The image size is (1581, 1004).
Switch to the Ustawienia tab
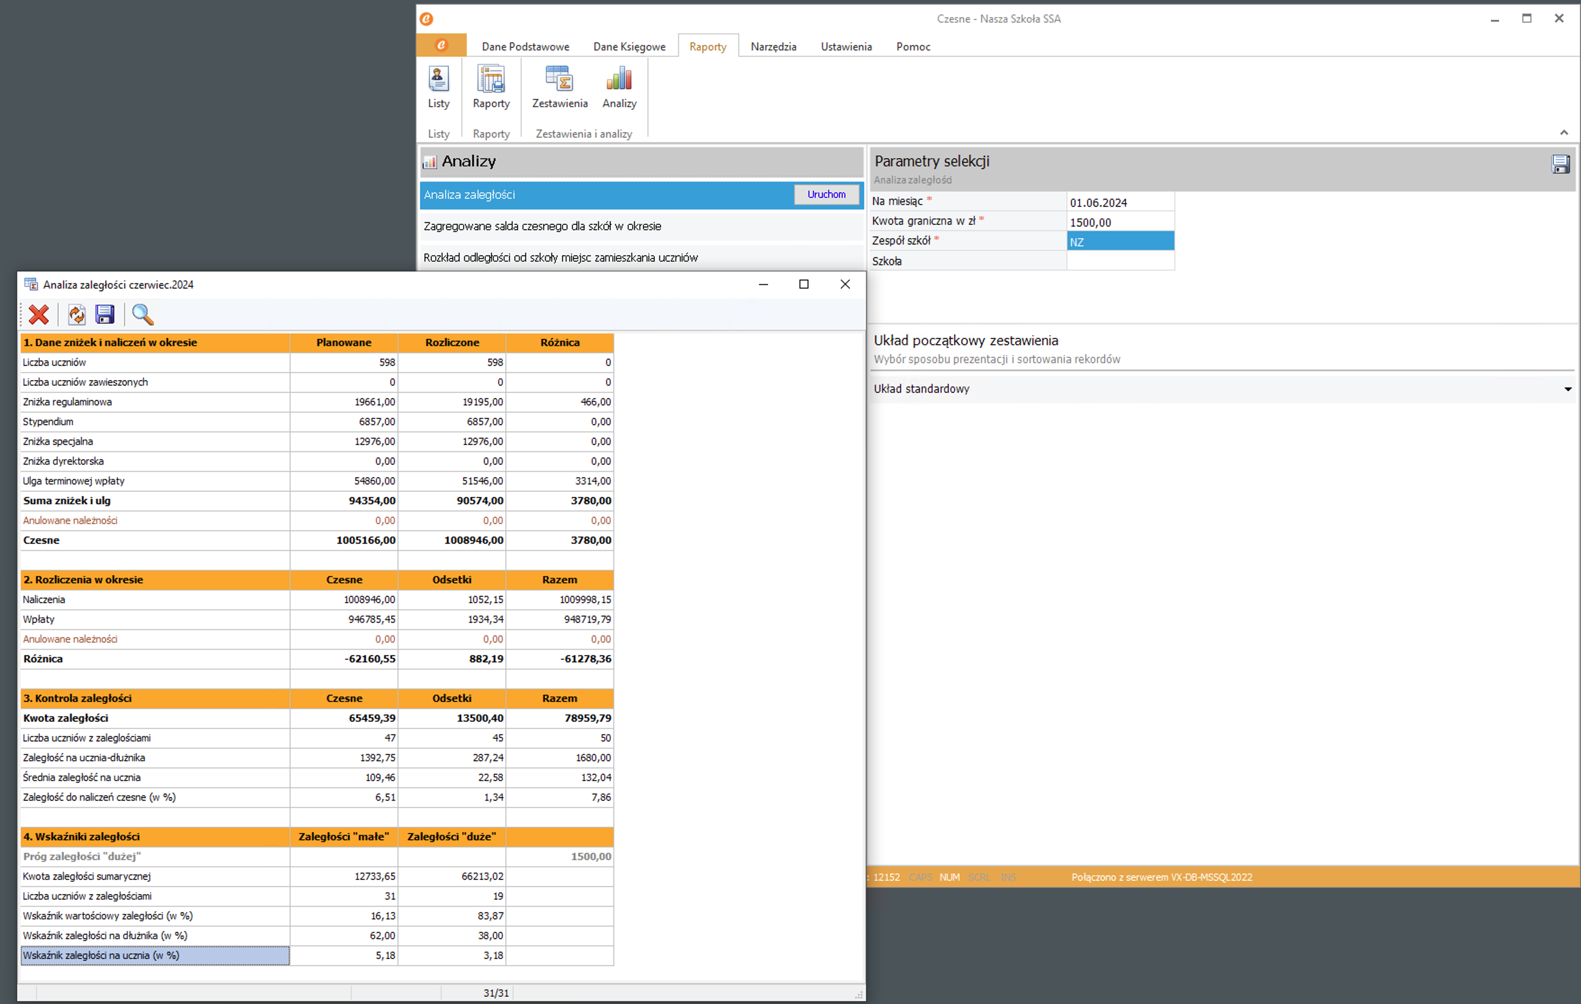[846, 47]
